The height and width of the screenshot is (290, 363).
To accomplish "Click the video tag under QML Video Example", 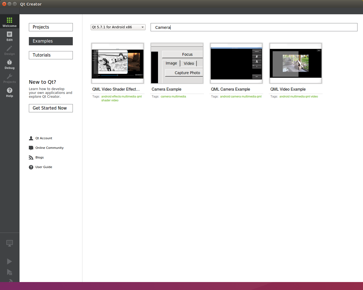I will point(314,96).
